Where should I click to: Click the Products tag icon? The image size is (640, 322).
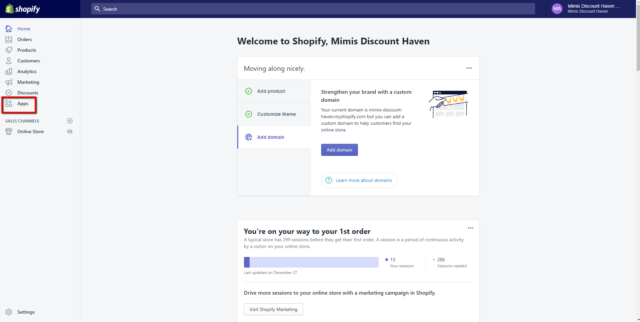point(9,50)
